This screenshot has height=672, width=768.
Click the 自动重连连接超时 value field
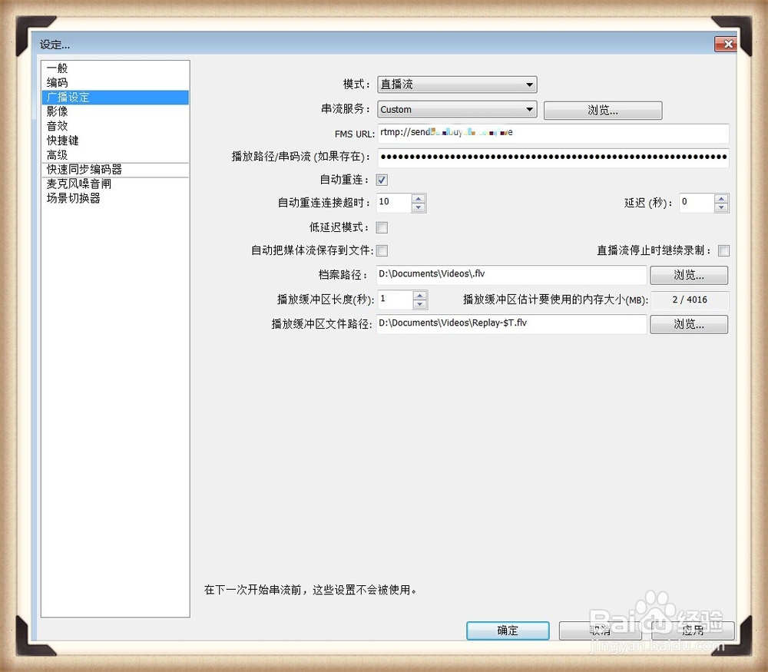click(x=394, y=202)
